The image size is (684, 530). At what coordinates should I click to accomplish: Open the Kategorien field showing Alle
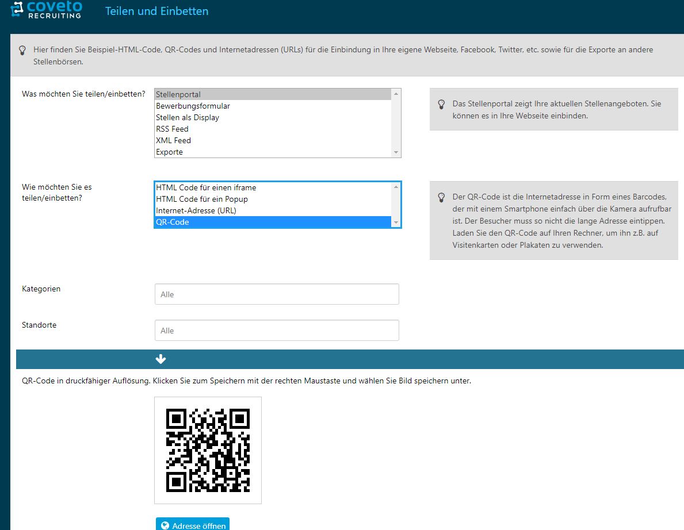coord(277,294)
